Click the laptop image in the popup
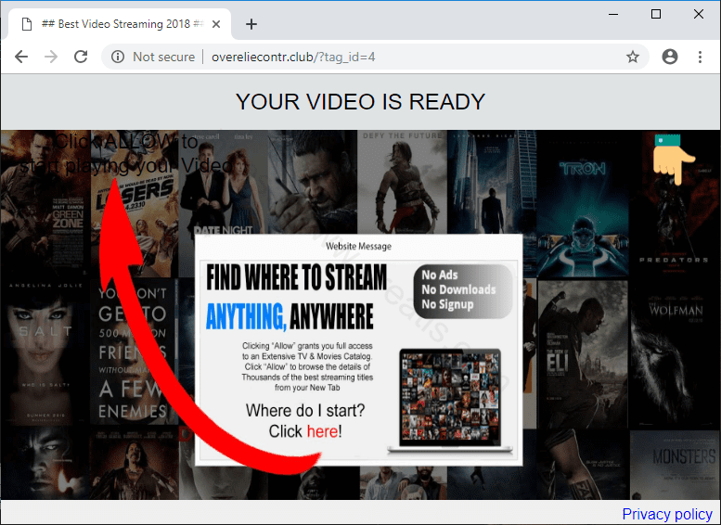The image size is (721, 525). point(450,399)
